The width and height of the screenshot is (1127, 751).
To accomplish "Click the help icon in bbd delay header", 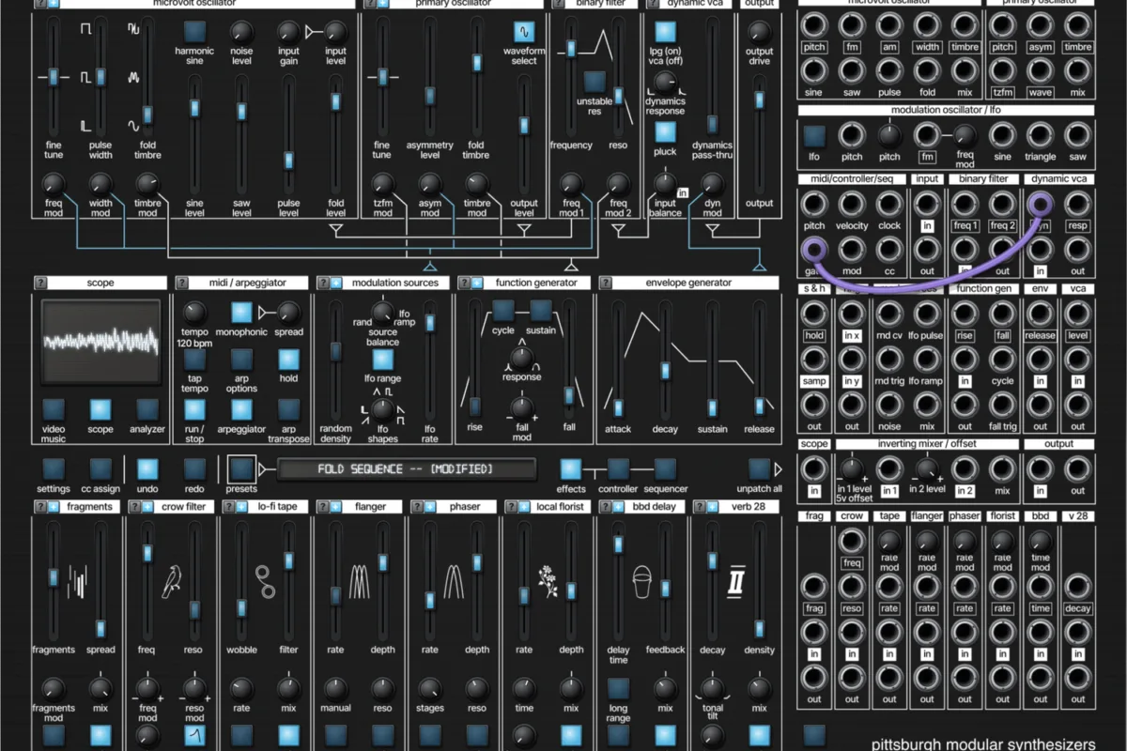I will point(604,506).
